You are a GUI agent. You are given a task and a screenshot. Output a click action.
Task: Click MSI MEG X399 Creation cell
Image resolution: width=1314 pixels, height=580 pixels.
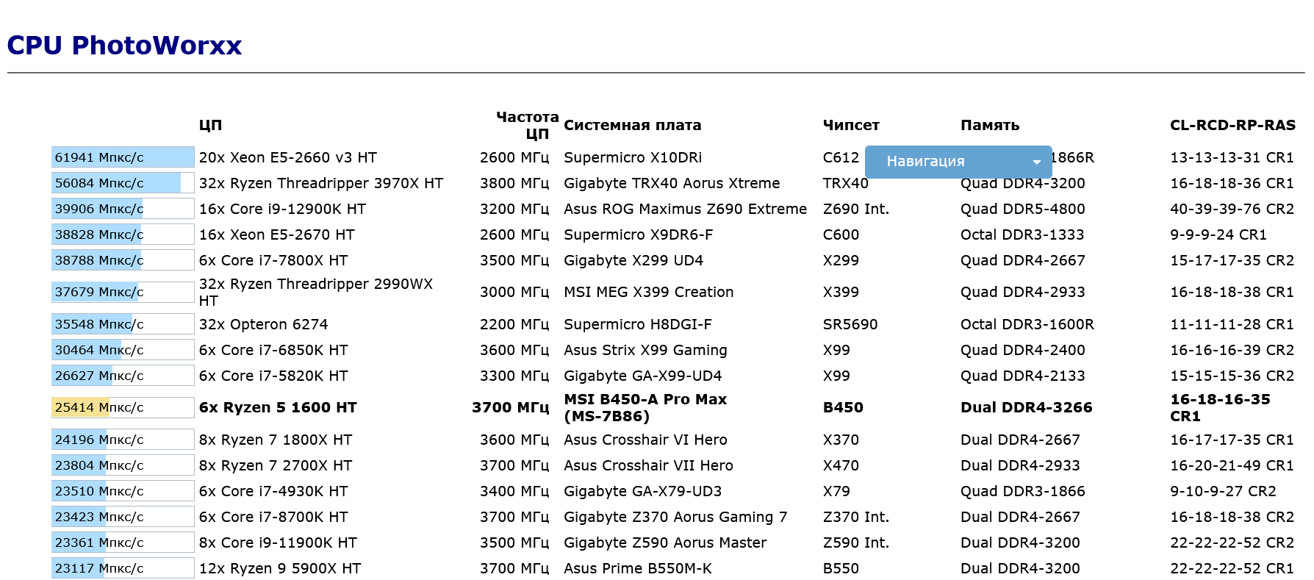648,292
